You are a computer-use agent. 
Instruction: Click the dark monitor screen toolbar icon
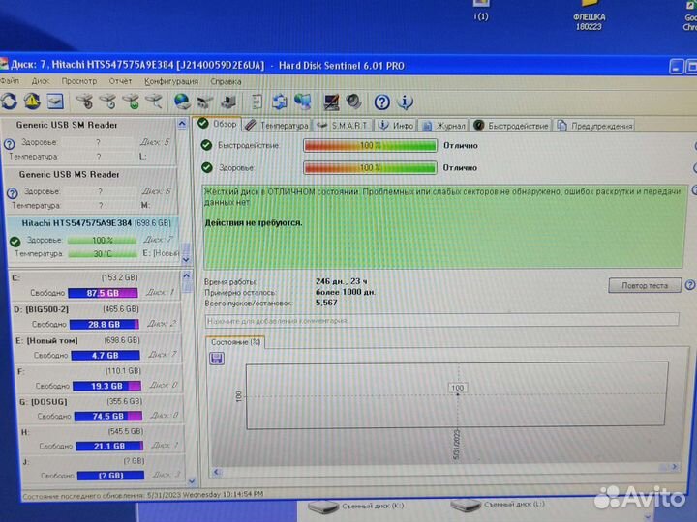click(331, 102)
